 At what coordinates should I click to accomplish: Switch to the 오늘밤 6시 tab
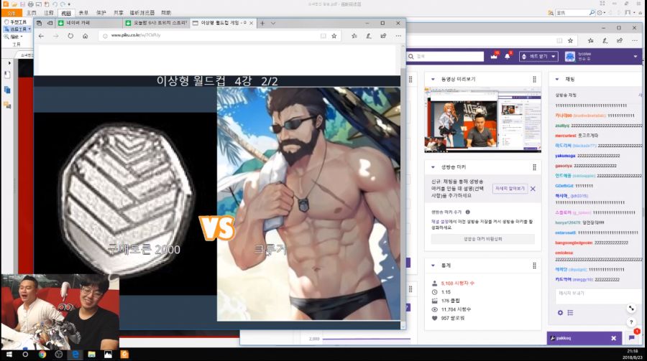point(157,23)
